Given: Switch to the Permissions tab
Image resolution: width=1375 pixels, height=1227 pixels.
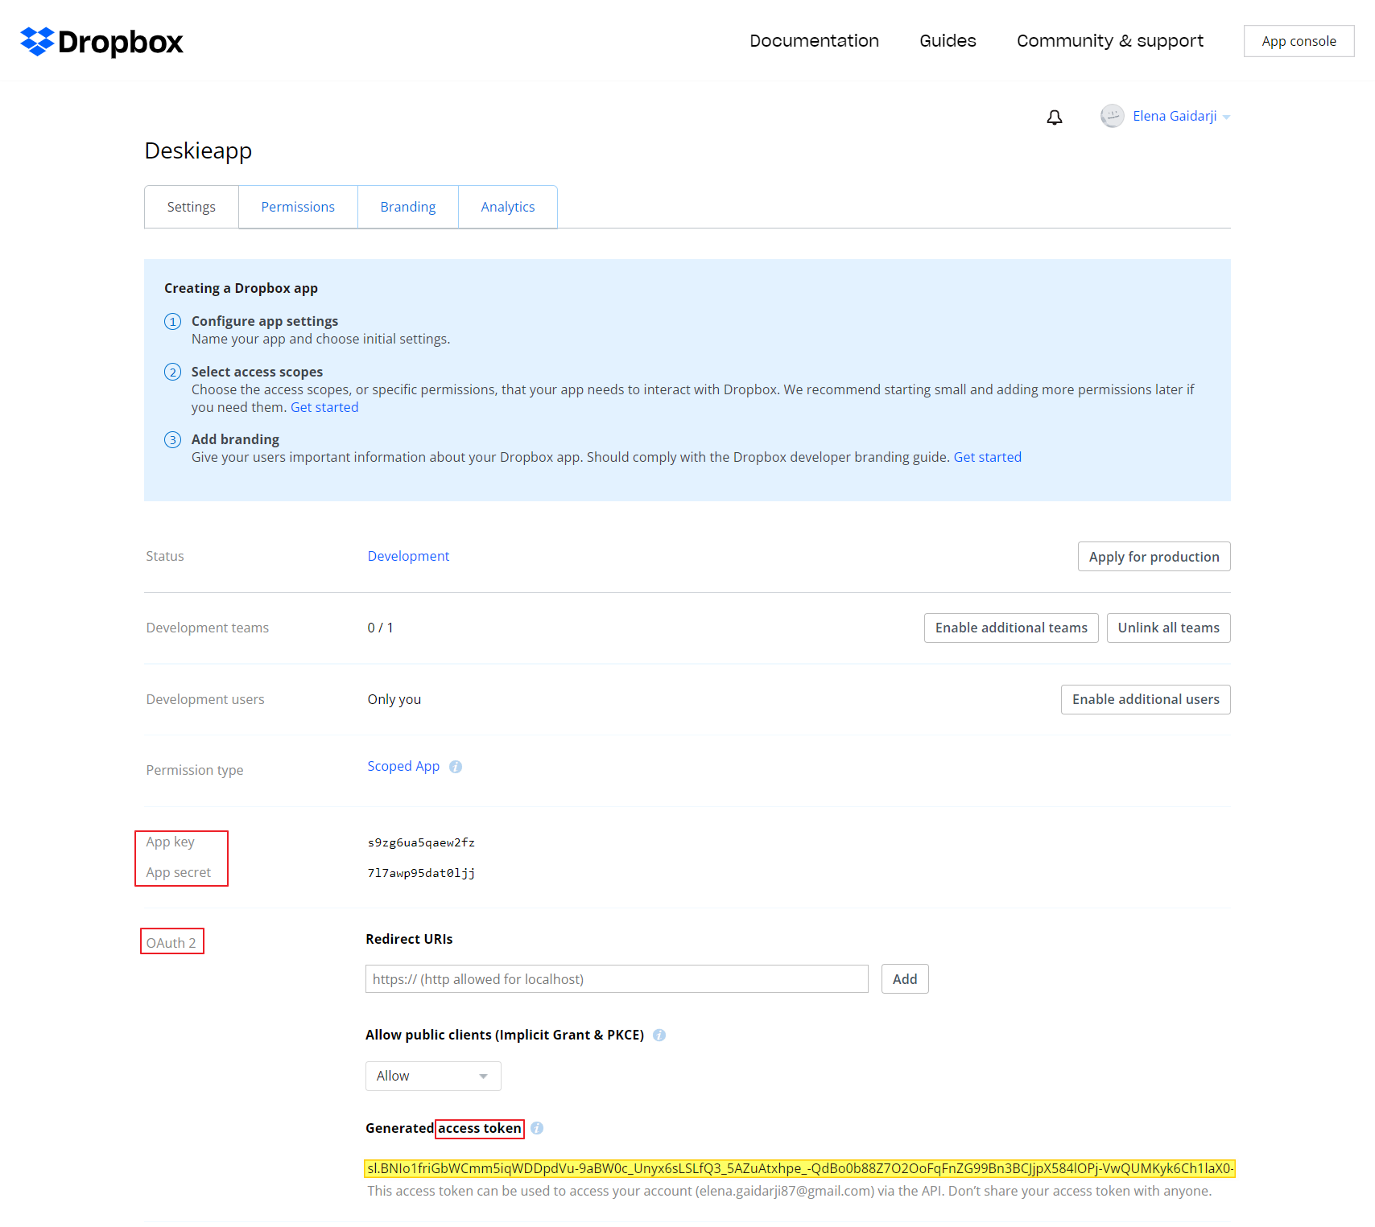Looking at the screenshot, I should 298,207.
